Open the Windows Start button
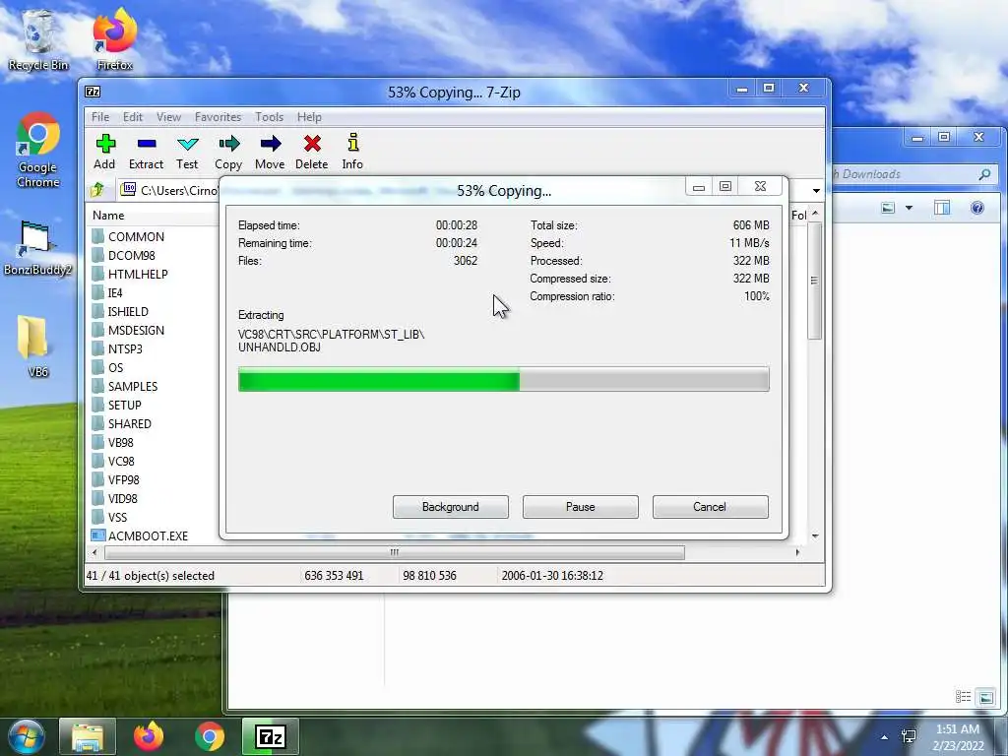Image resolution: width=1008 pixels, height=756 pixels. pos(27,736)
